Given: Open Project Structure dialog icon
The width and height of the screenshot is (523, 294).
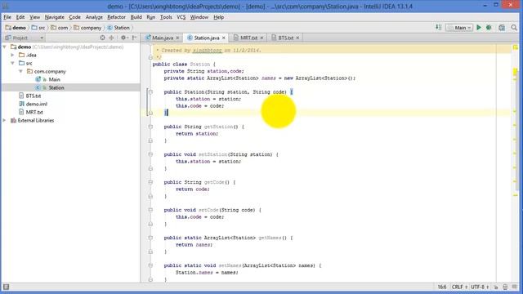Looking at the screenshot, I should click(502, 28).
